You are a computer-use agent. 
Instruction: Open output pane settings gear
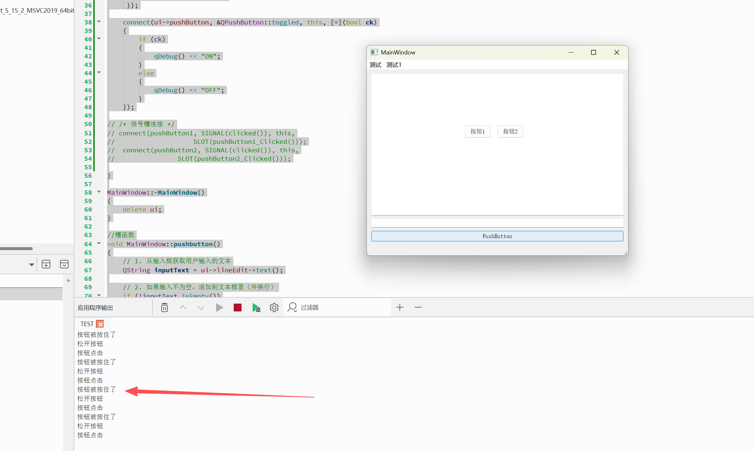click(274, 308)
